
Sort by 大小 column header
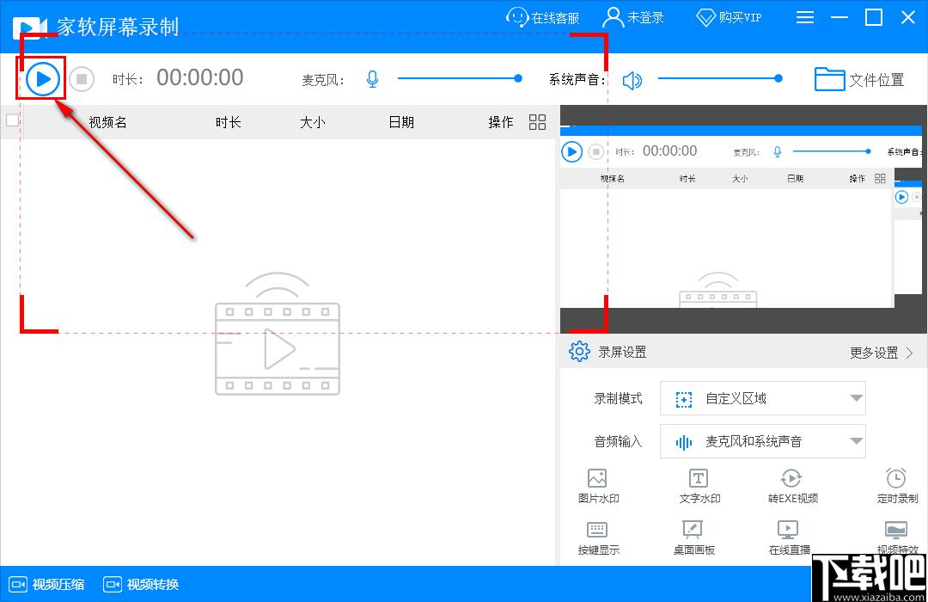pyautogui.click(x=313, y=122)
